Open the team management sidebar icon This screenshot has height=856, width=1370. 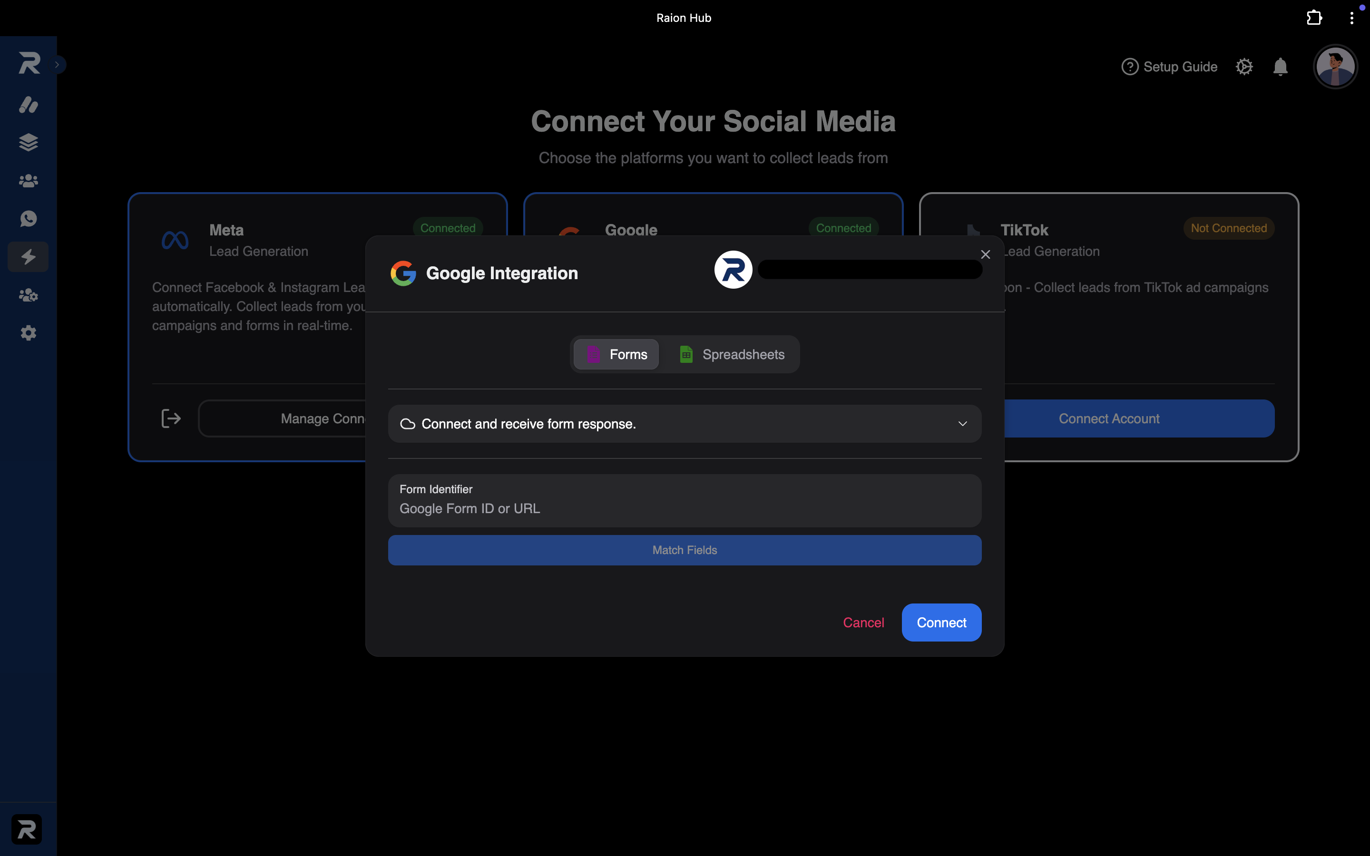[29, 295]
